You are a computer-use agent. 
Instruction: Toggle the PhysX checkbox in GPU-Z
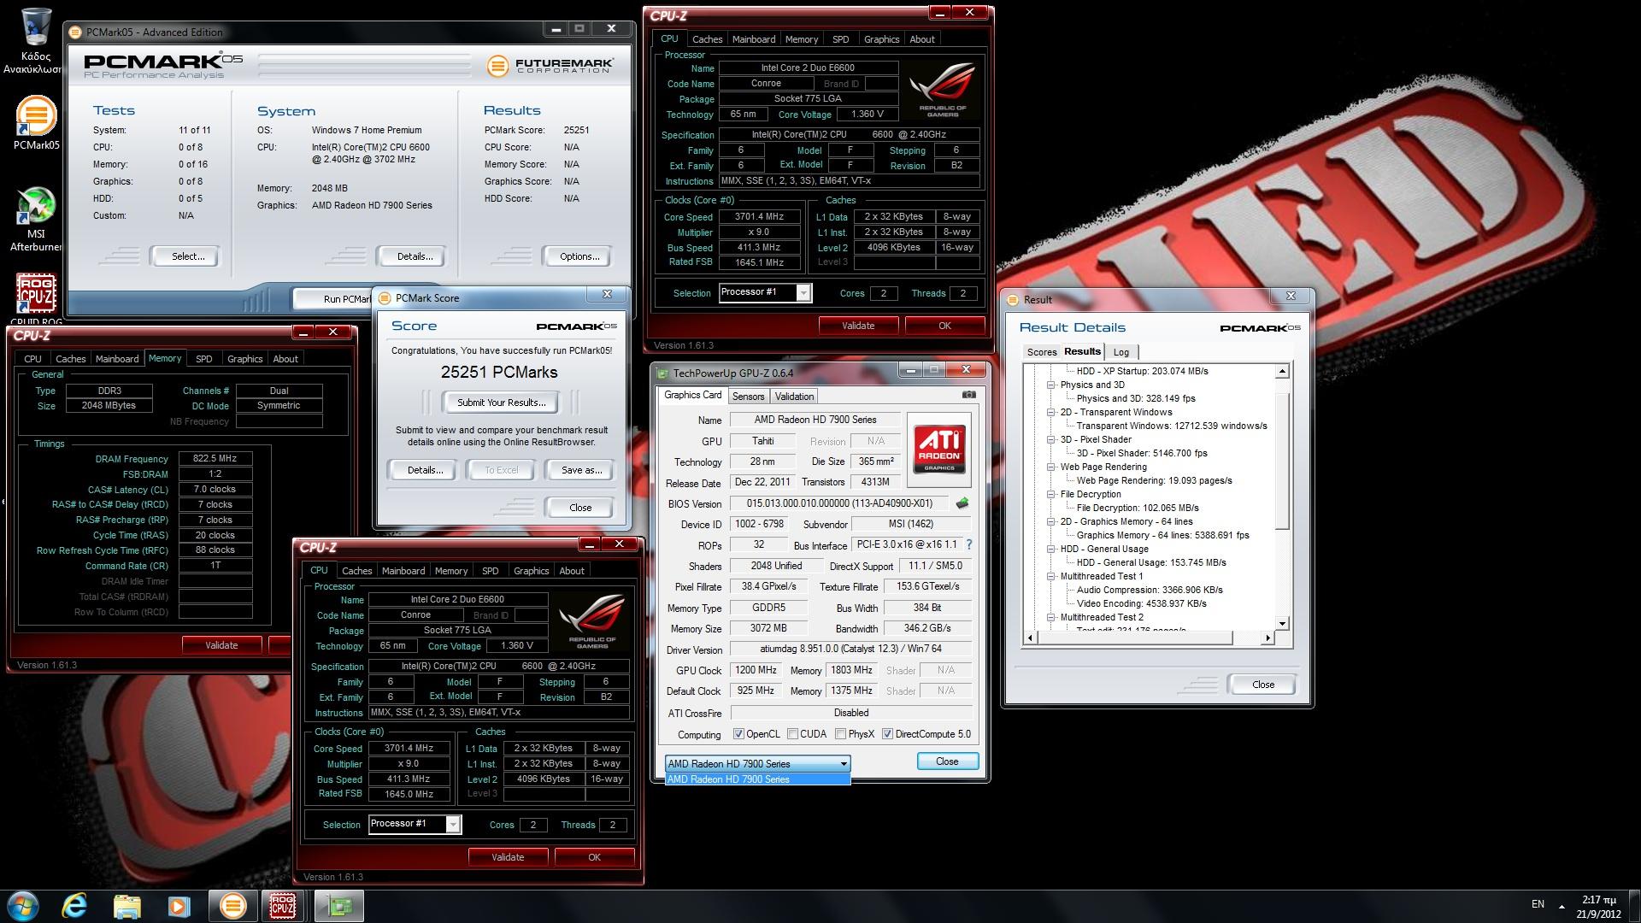841,734
